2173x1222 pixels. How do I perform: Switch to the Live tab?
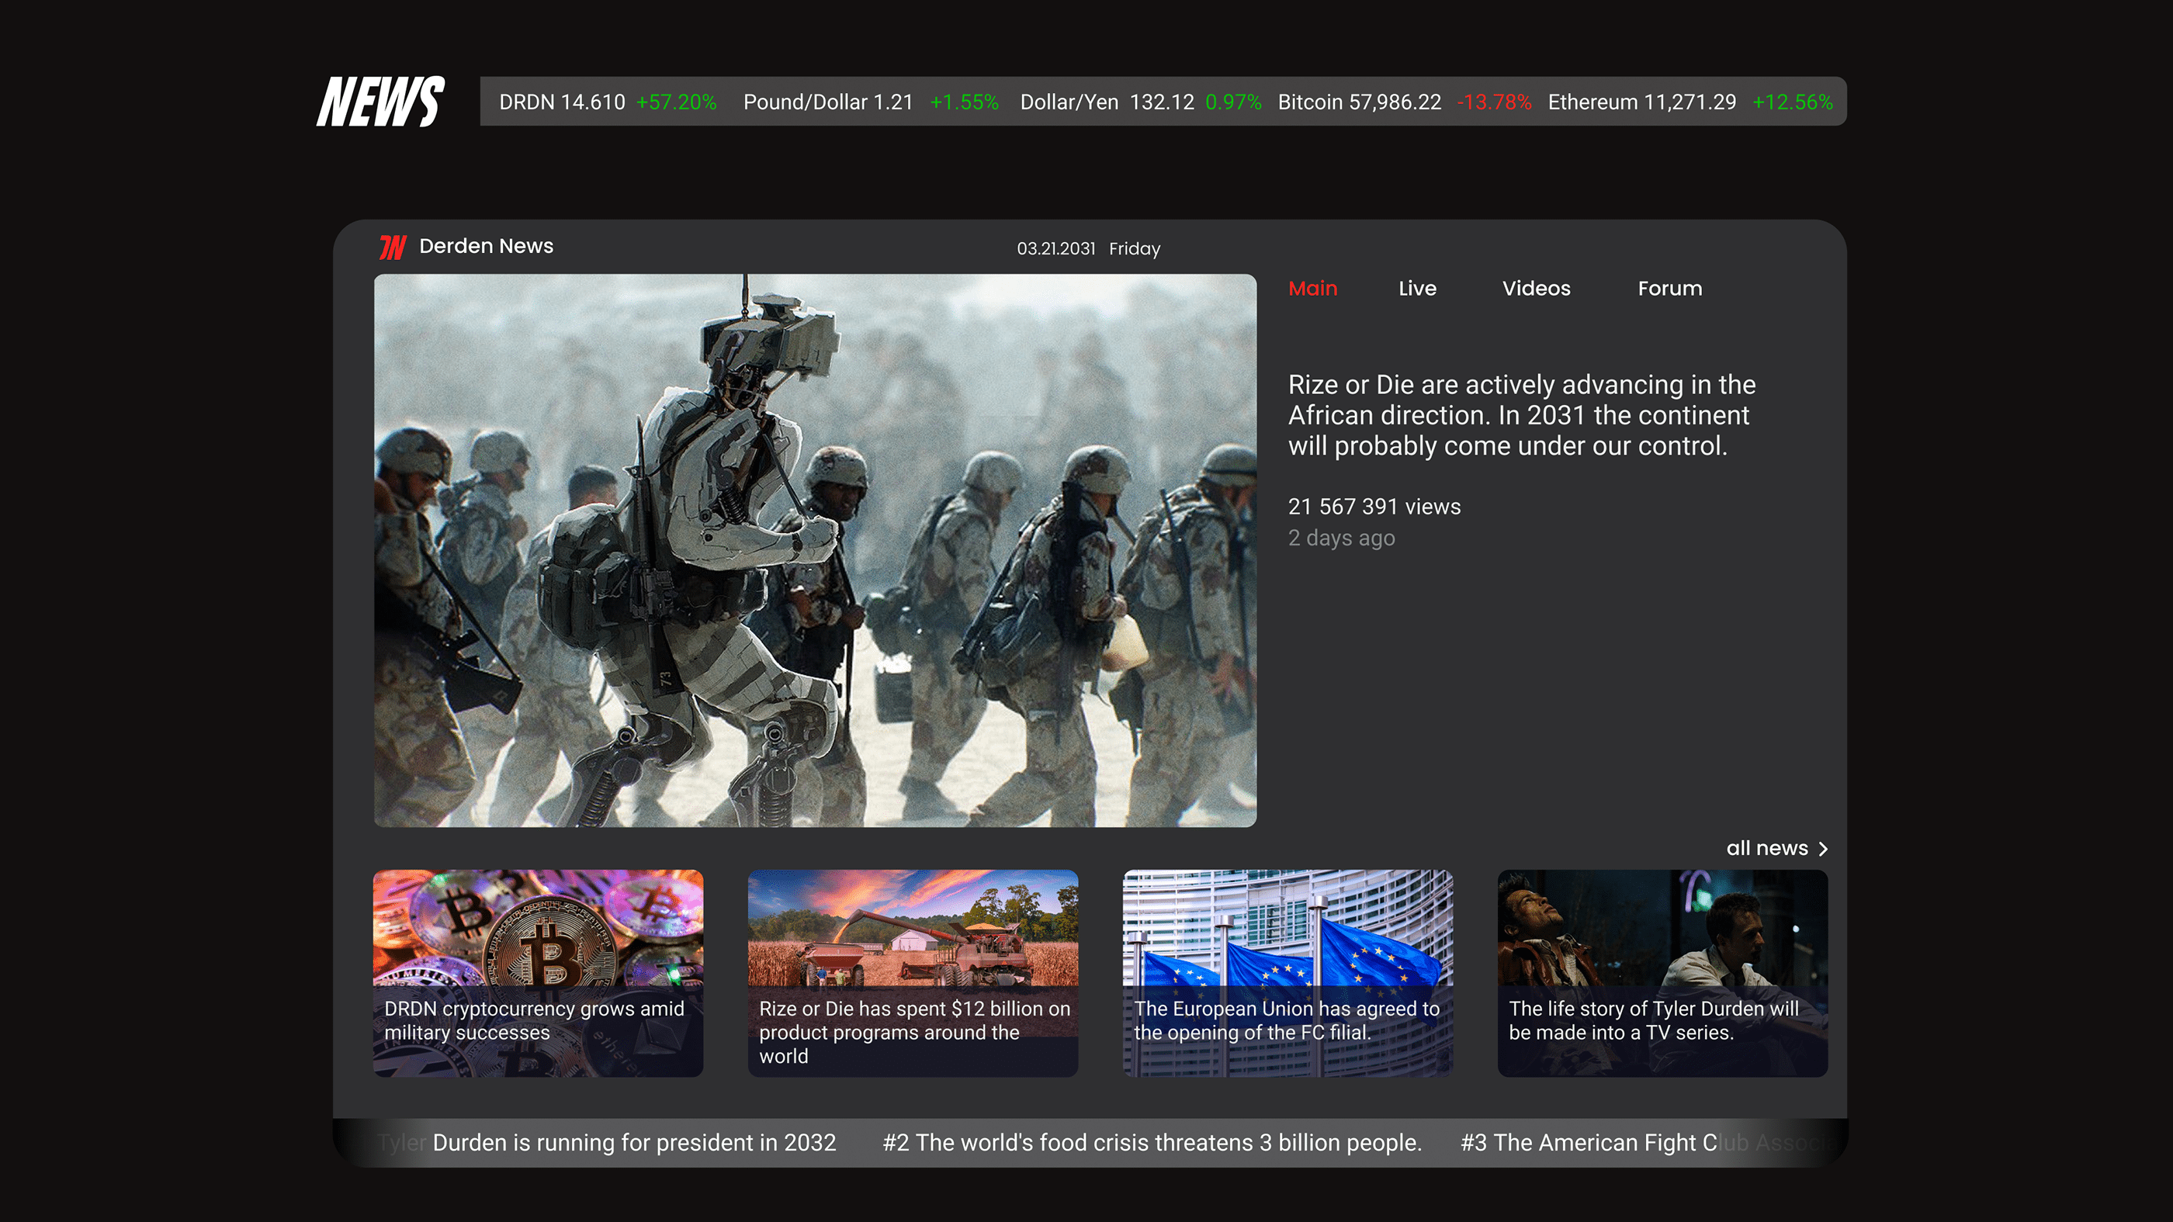(x=1416, y=289)
